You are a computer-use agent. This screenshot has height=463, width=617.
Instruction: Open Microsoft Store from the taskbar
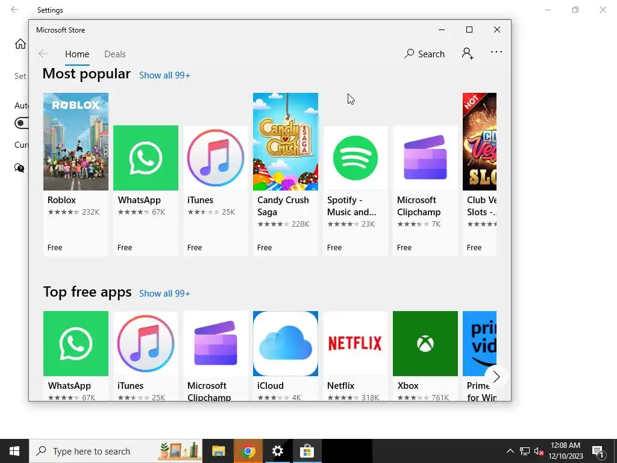point(307,451)
